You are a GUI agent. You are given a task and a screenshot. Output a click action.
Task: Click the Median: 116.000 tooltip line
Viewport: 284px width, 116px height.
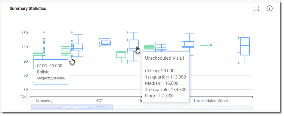pyautogui.click(x=162, y=83)
